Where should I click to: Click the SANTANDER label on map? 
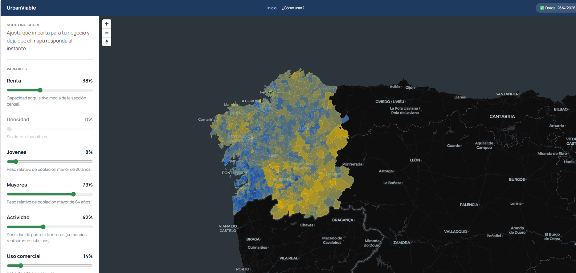[507, 94]
